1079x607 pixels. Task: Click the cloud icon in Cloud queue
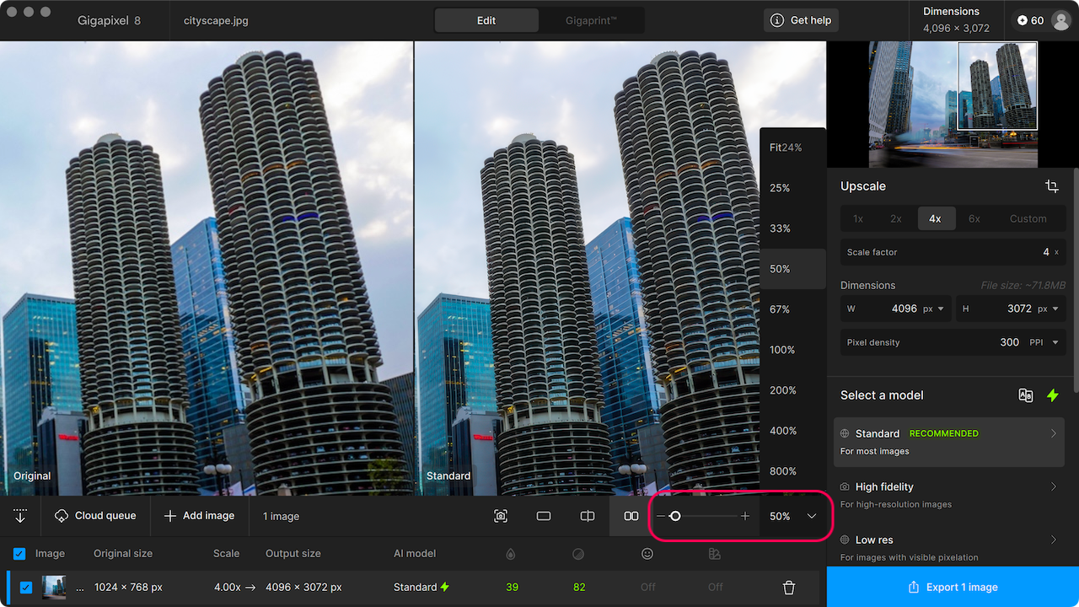pos(62,516)
